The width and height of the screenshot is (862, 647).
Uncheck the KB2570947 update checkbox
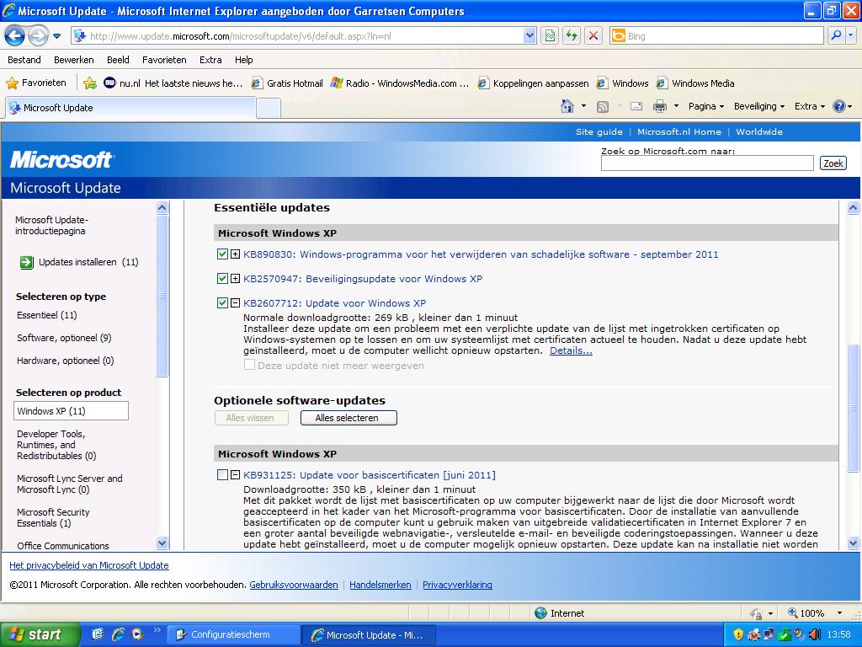click(222, 278)
